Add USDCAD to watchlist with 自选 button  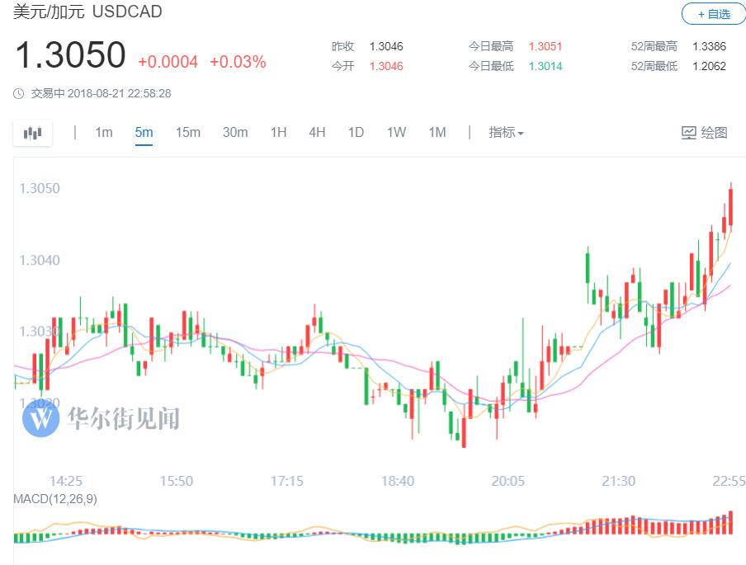[713, 14]
